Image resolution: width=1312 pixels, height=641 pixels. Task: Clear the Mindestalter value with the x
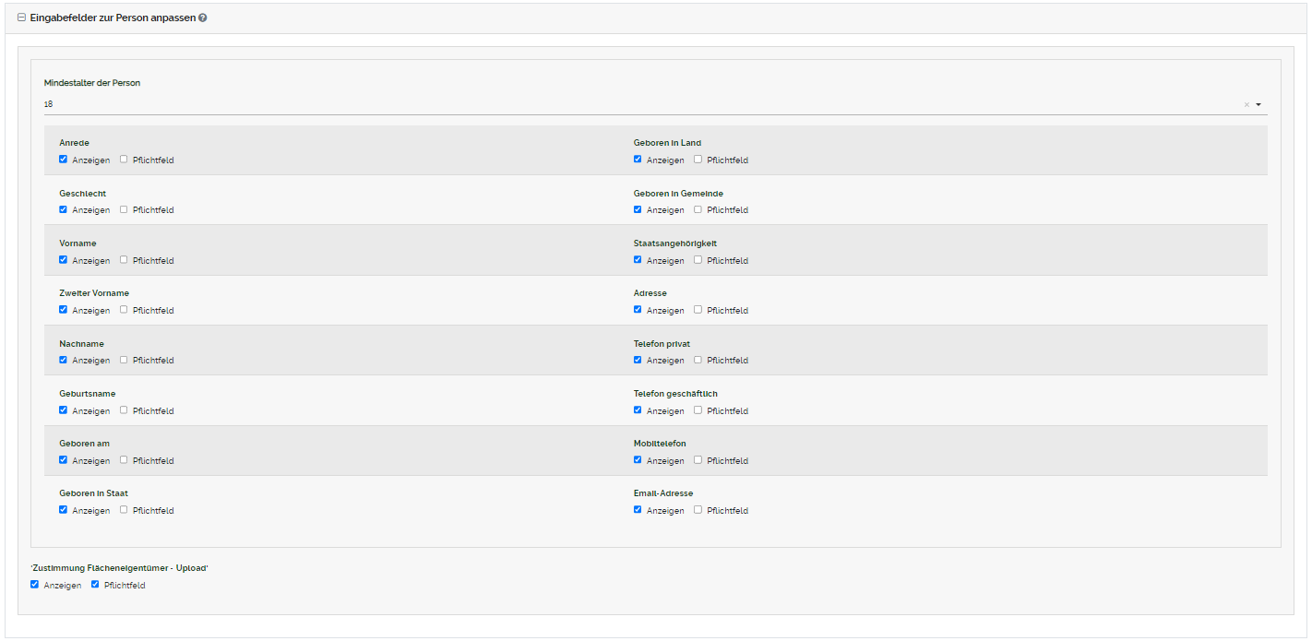pyautogui.click(x=1246, y=105)
